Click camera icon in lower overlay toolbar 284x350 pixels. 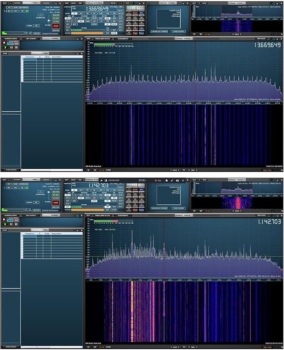tap(177, 180)
